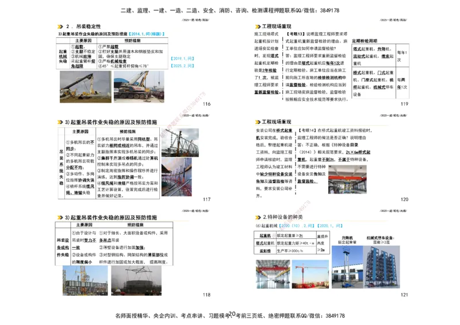Select title 工程现场重现 on slide 120

click(x=277, y=122)
